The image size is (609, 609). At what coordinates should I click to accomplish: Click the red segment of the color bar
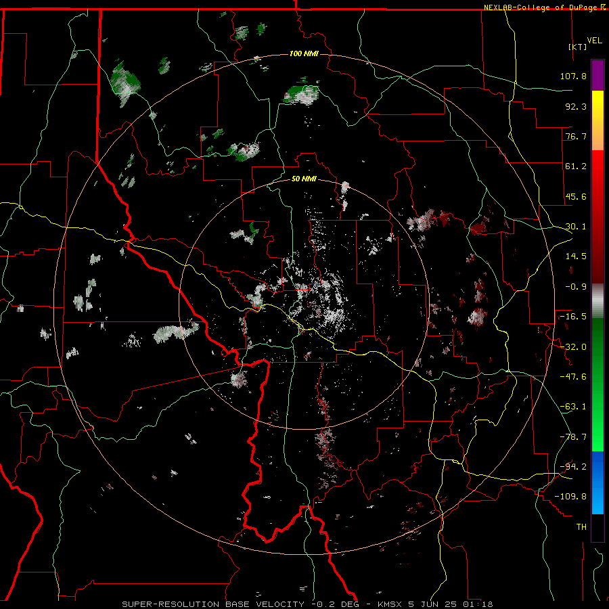(597, 217)
